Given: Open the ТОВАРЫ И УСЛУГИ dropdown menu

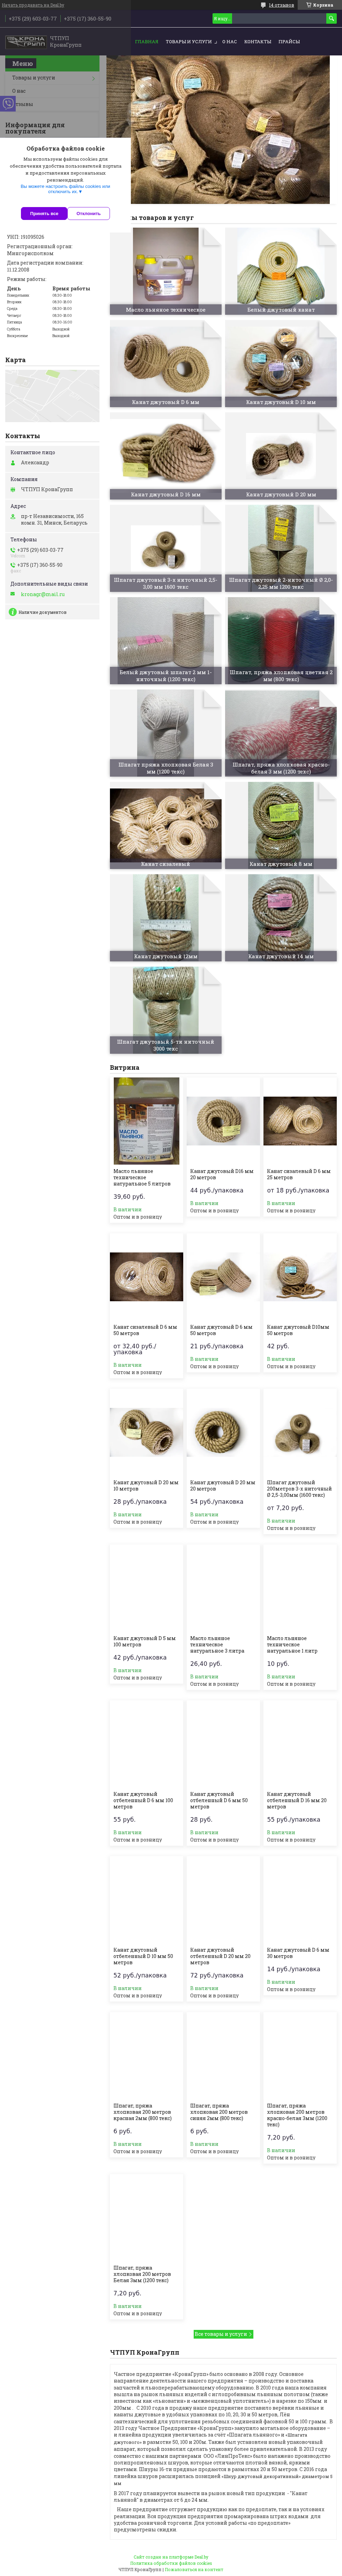Looking at the screenshot, I should [189, 42].
